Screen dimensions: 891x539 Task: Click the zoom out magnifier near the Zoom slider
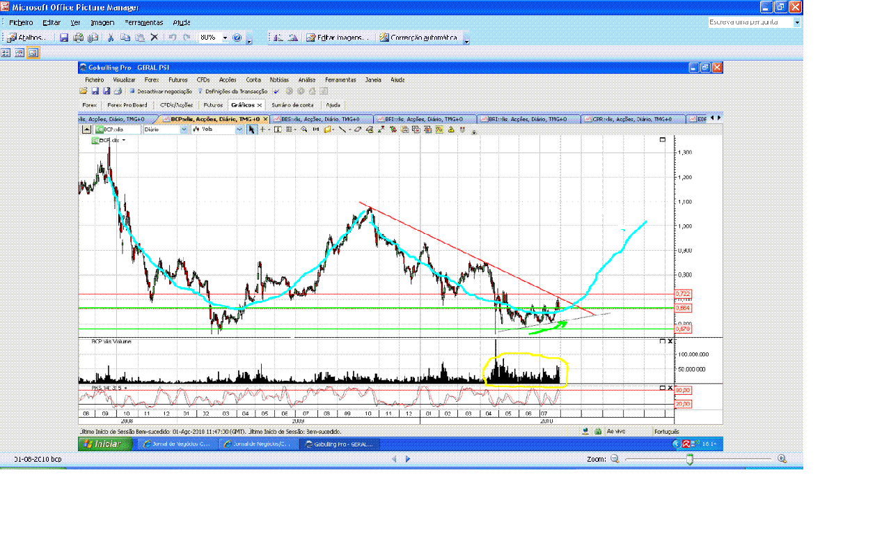coord(614,459)
